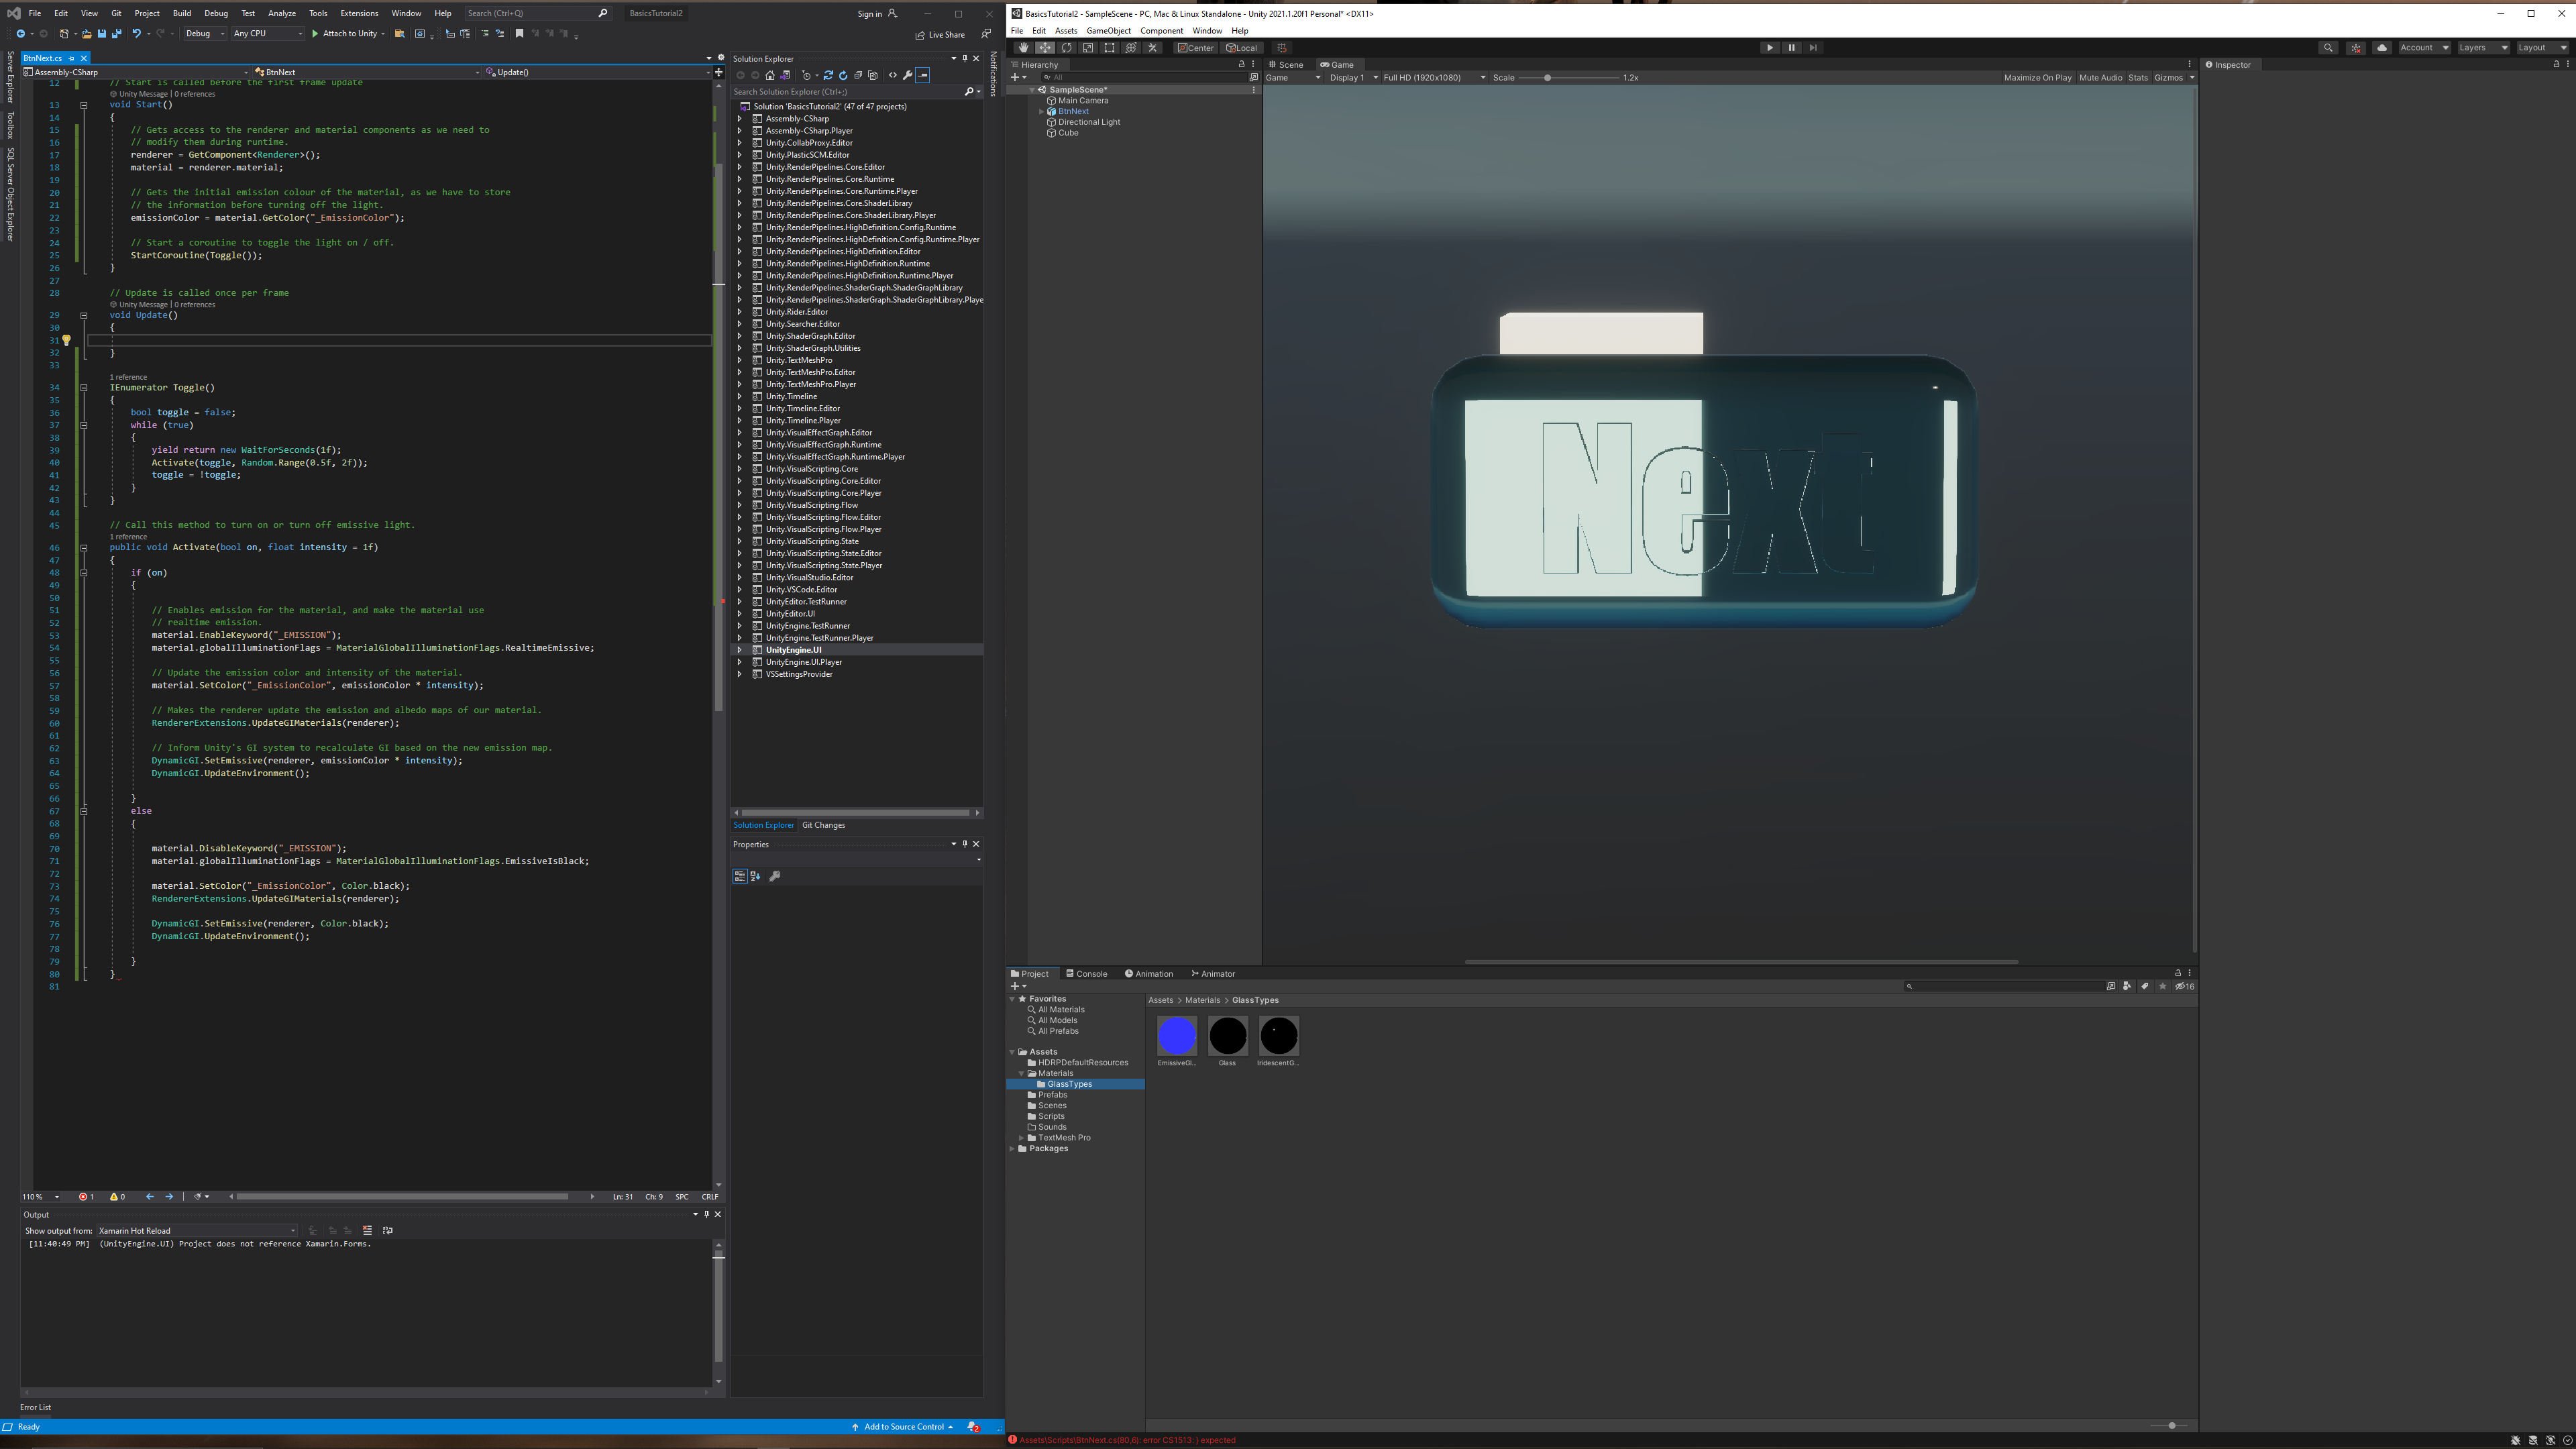Open Solution Explorer Properties wrench icon
The image size is (2576, 1449).
(907, 75)
